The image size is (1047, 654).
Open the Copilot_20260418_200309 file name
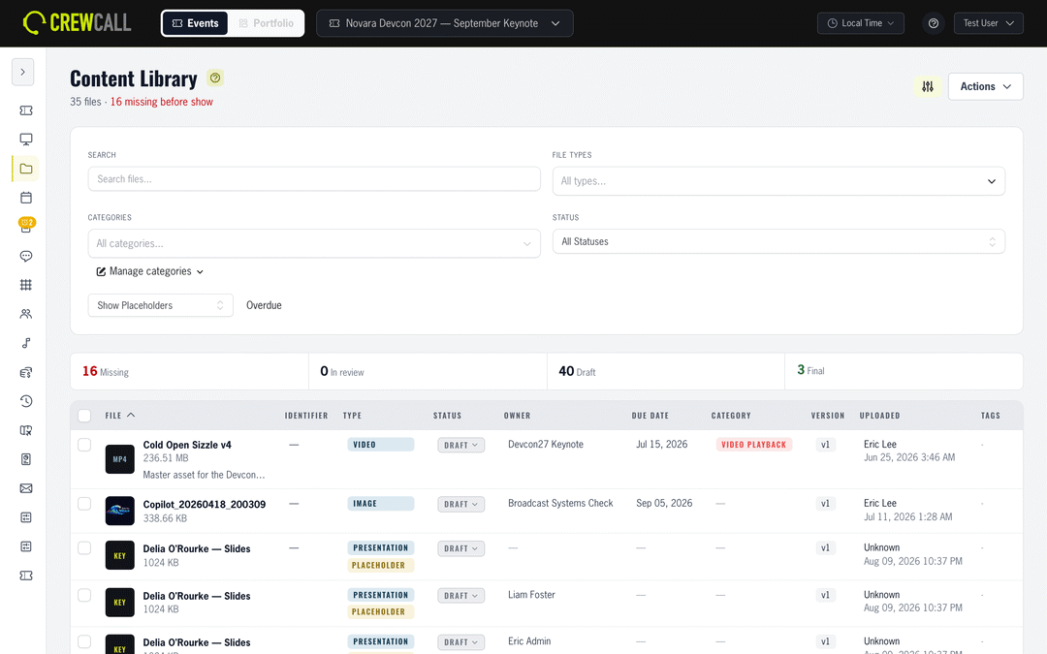[x=205, y=505]
